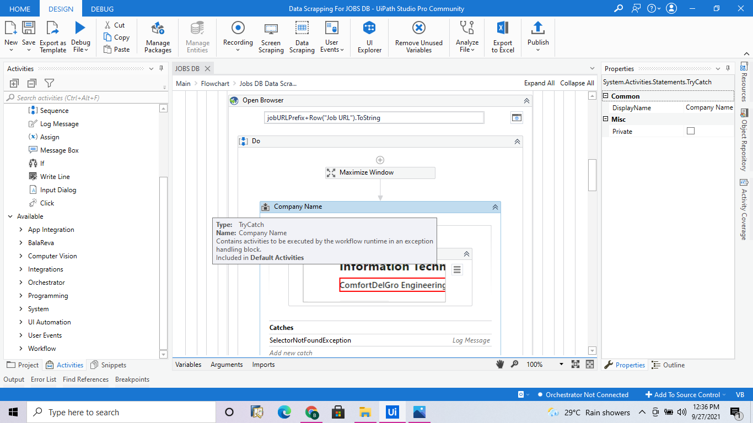This screenshot has width=753, height=423.
Task: Switch to the Outline tab
Action: 668,365
